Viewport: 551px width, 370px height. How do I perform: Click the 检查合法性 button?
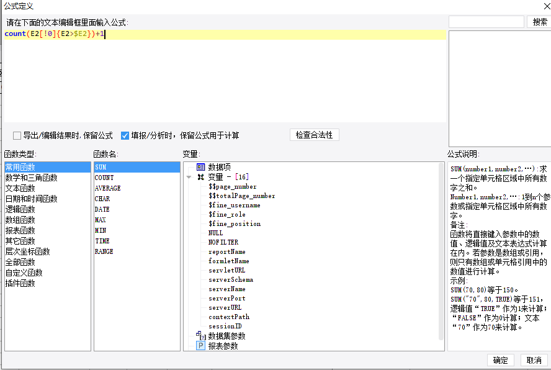[315, 135]
